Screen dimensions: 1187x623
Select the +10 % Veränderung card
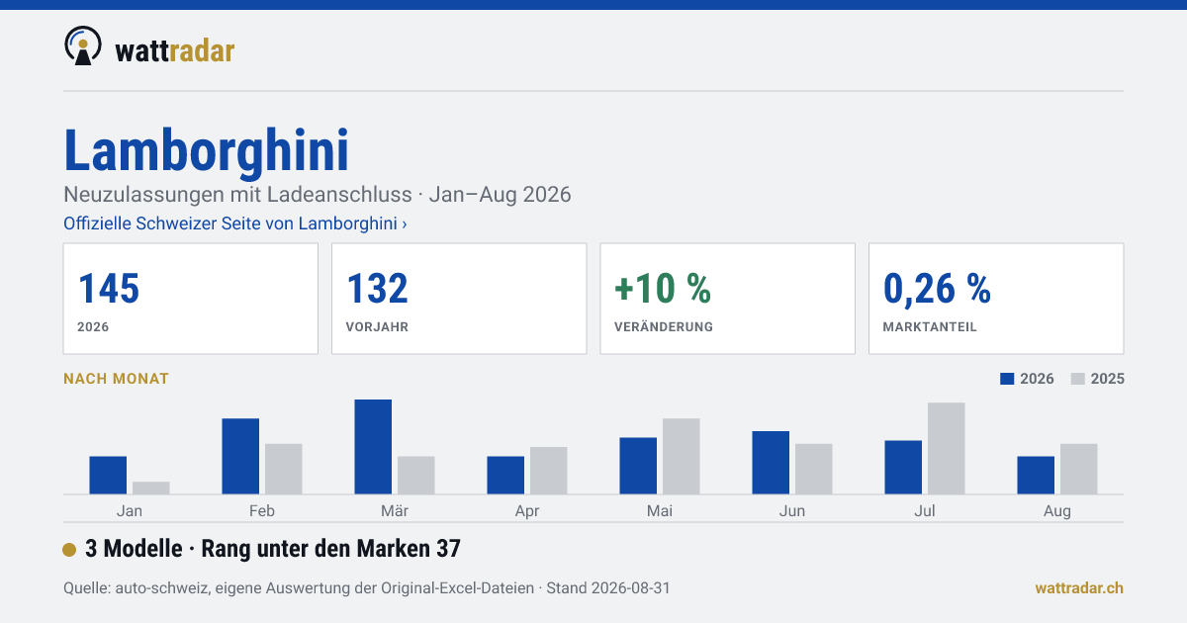pos(727,299)
